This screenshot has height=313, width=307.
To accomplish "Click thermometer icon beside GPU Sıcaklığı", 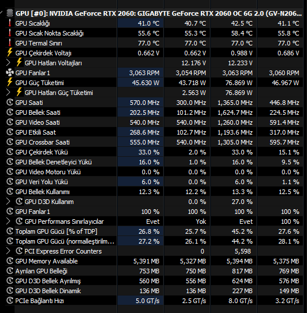I will click(9, 23).
